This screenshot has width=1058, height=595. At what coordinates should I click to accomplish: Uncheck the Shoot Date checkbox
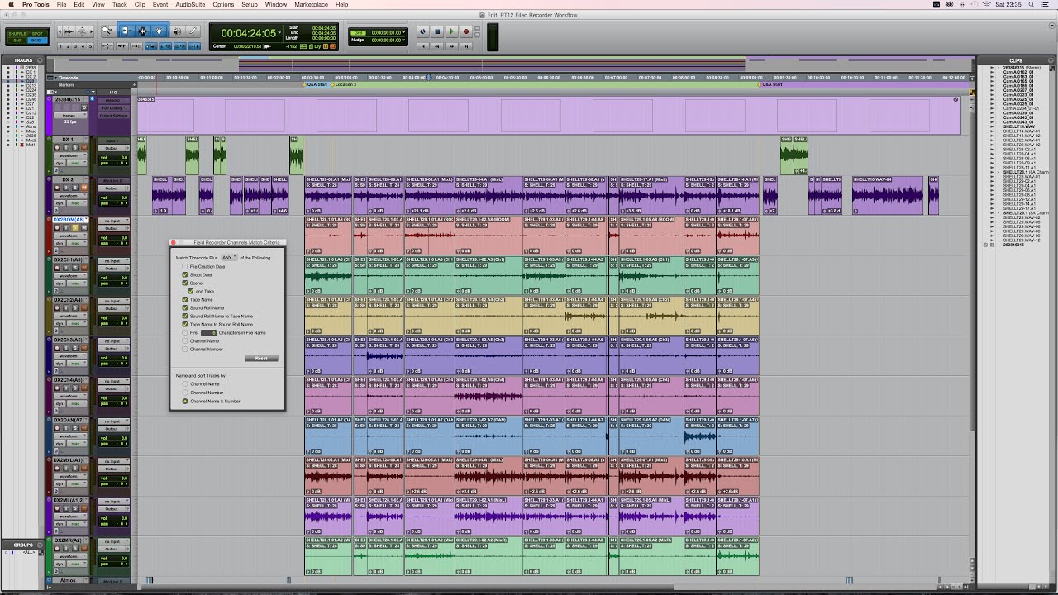(x=184, y=275)
